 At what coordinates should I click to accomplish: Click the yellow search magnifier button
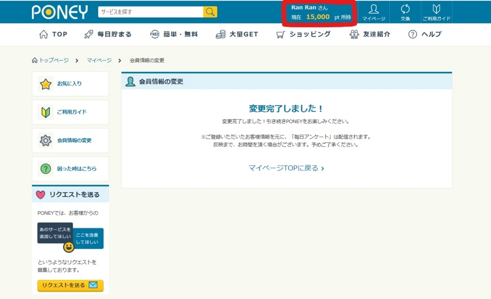[x=210, y=12]
